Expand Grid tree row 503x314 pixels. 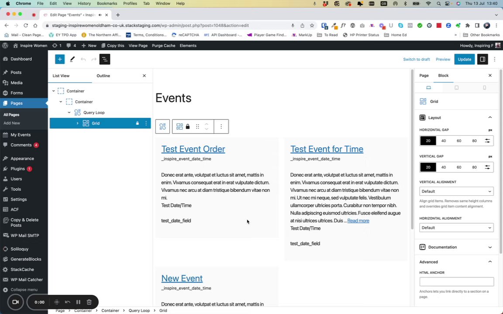pos(77,123)
